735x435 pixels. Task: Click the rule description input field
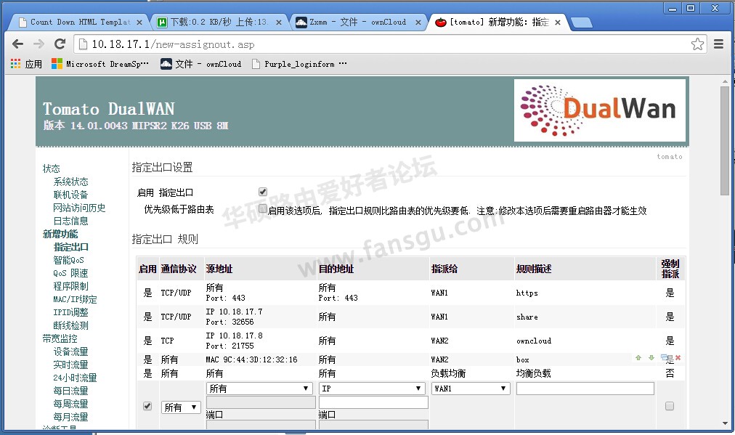[585, 388]
